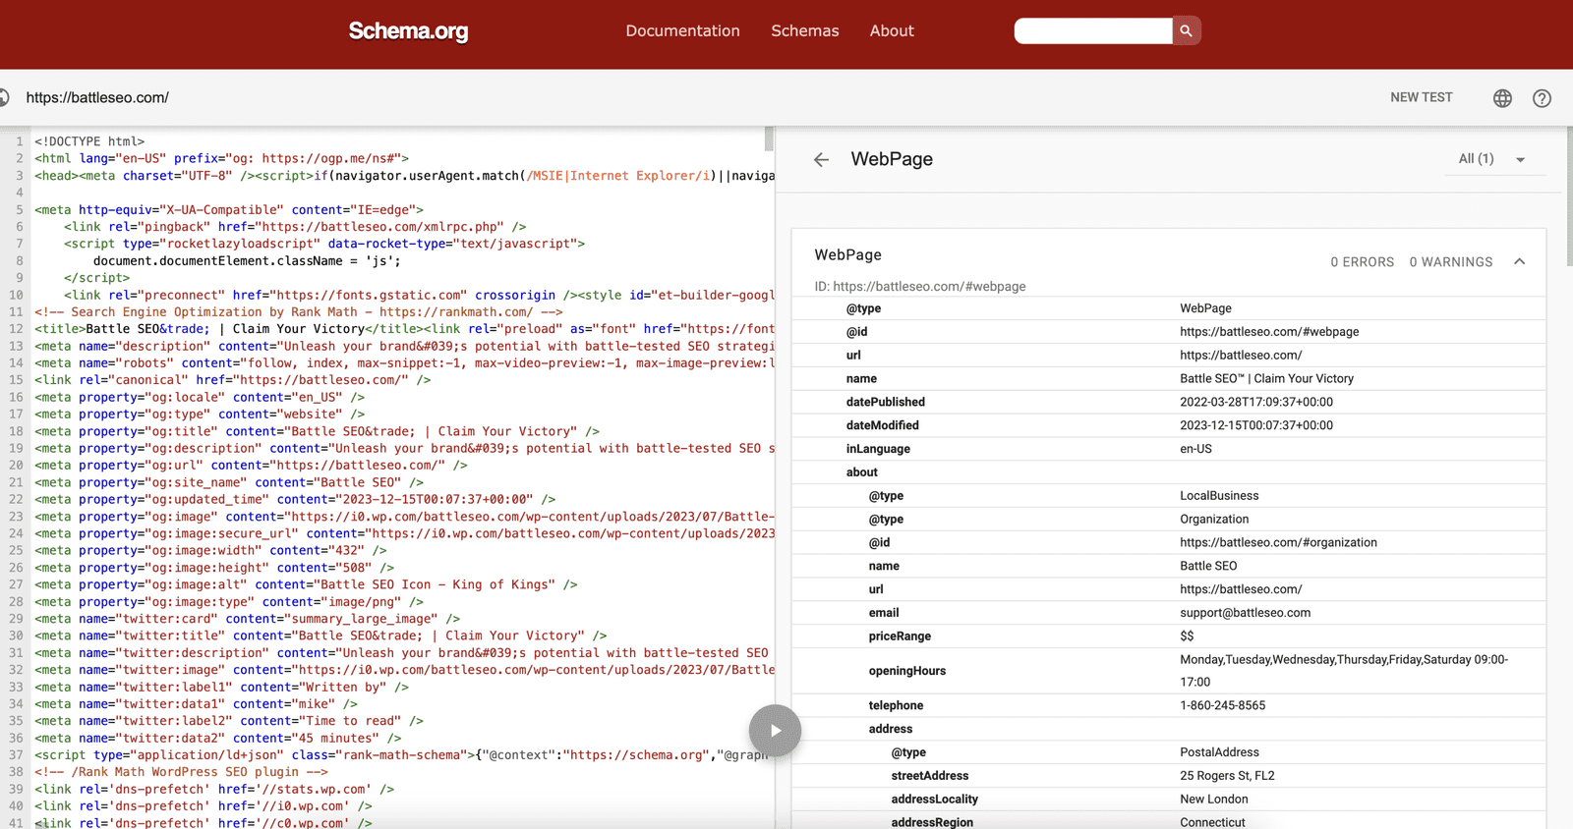The width and height of the screenshot is (1573, 829).
Task: Click code line 1 DOCTYPE html
Action: click(89, 141)
